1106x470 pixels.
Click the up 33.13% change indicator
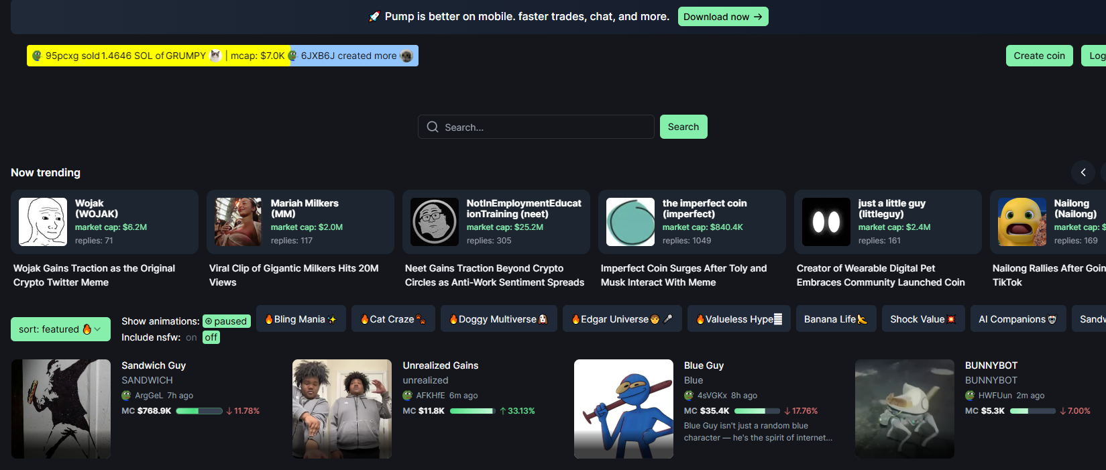517,411
